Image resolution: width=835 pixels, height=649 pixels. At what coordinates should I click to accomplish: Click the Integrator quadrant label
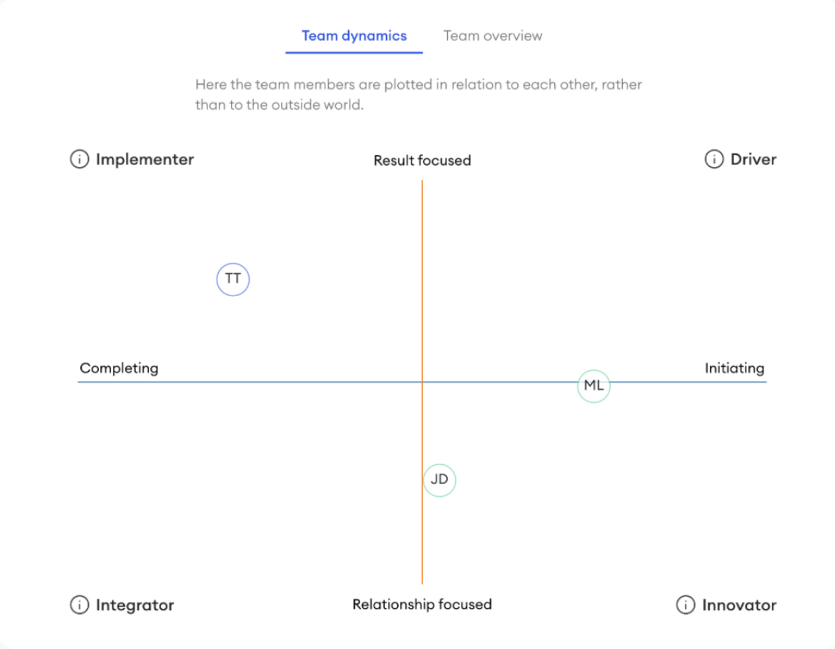pyautogui.click(x=135, y=605)
